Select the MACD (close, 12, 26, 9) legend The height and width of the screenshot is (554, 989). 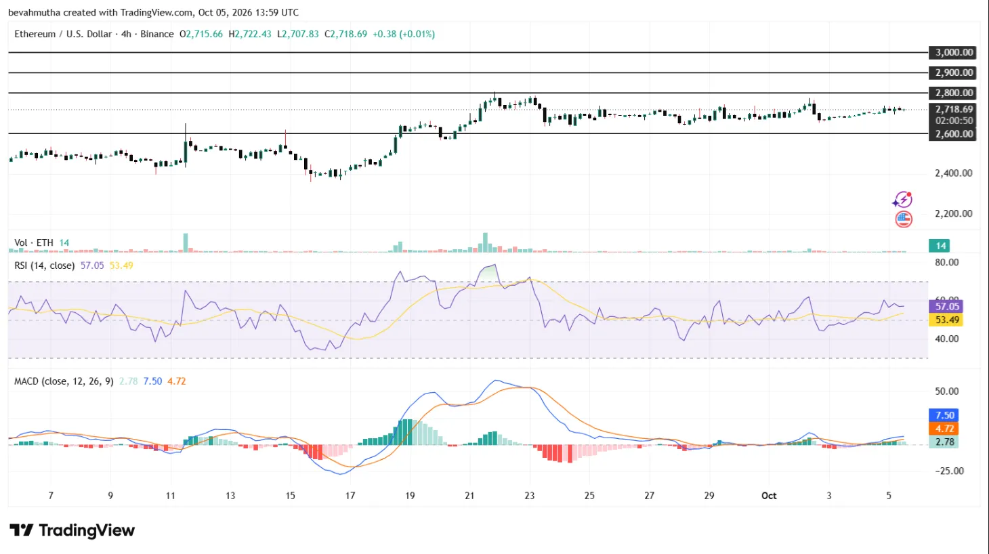(64, 381)
